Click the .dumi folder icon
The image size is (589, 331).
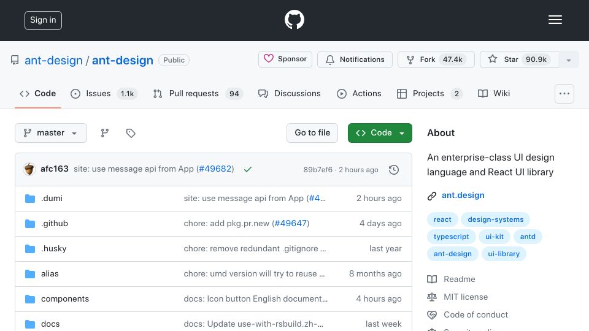coord(30,198)
